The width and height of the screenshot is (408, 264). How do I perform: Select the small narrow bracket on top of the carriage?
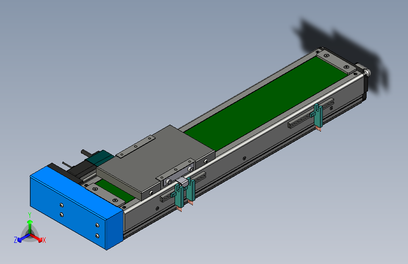136,147
